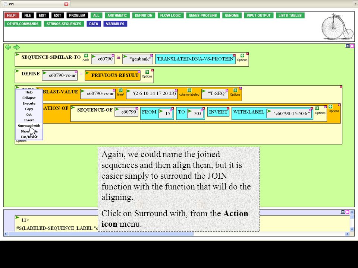Screen dimensions: 358x268
Task: Open the GENES-PROTEINS palette
Action: click(x=203, y=16)
